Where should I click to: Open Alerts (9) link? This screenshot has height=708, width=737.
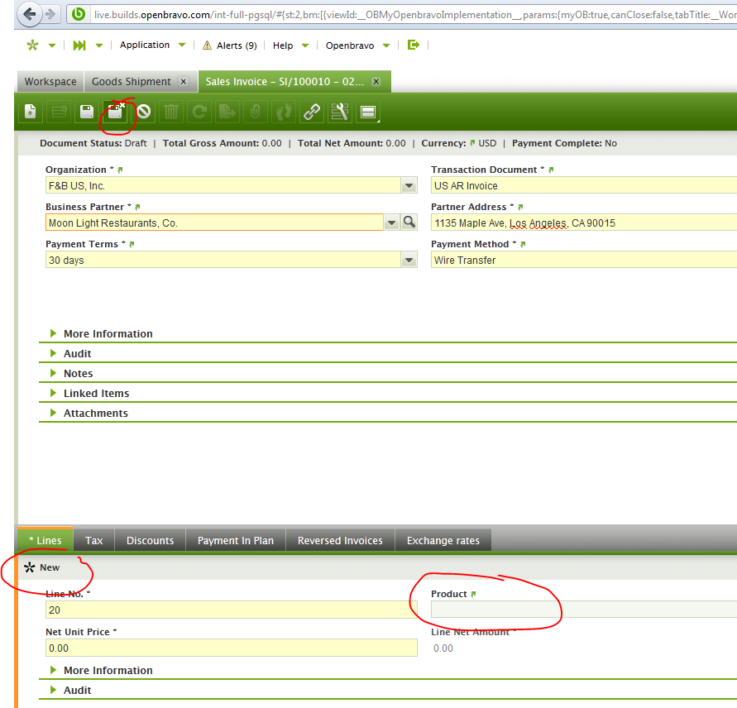pos(229,45)
